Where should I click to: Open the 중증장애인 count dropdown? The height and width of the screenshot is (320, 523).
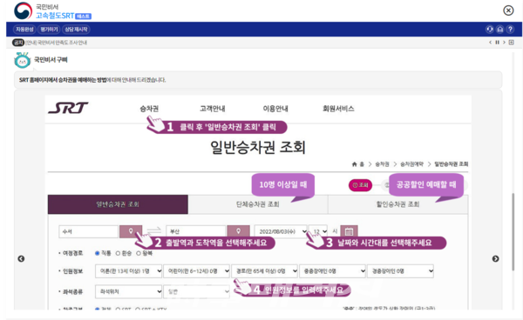(333, 271)
